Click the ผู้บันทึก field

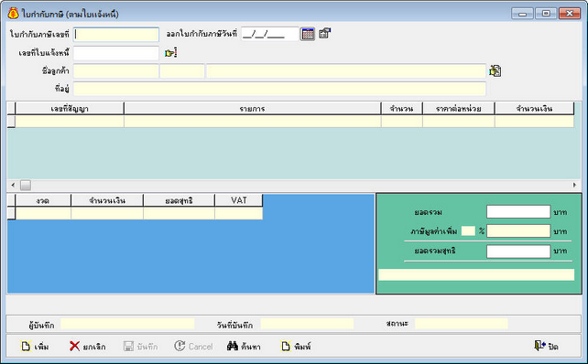127,325
